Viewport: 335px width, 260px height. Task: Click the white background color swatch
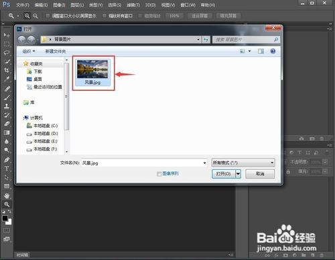pos(9,223)
